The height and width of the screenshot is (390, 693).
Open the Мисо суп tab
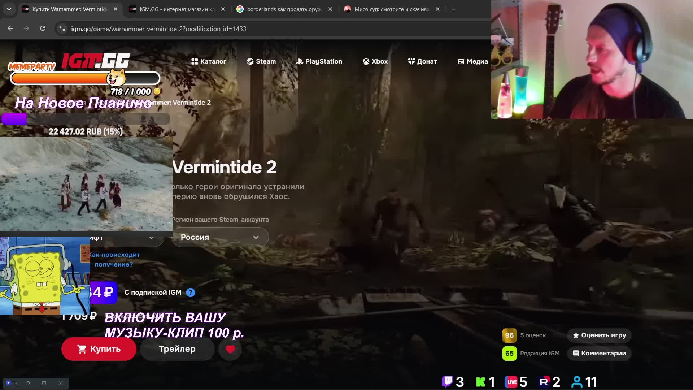coord(392,9)
